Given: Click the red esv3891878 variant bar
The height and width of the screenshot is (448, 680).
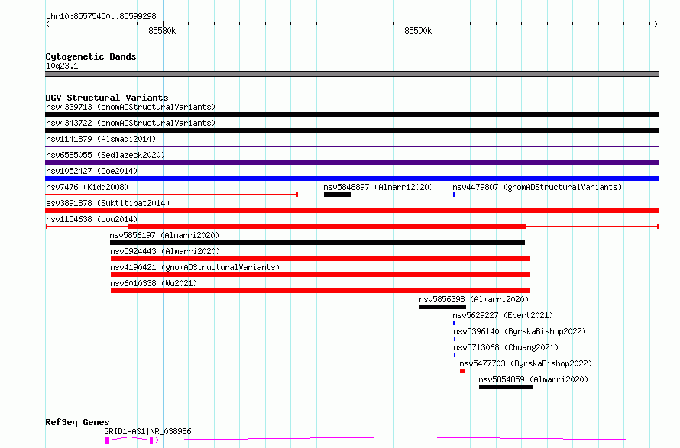Looking at the screenshot, I should 351,211.
